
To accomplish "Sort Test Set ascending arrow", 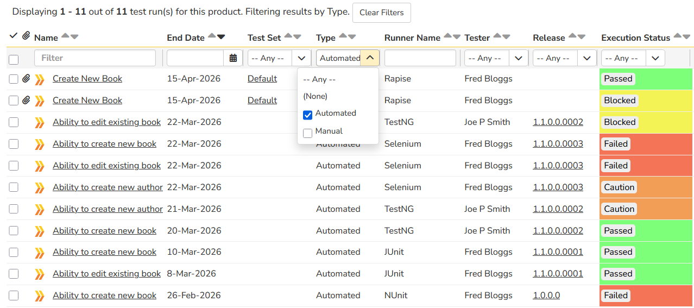I will [x=288, y=36].
